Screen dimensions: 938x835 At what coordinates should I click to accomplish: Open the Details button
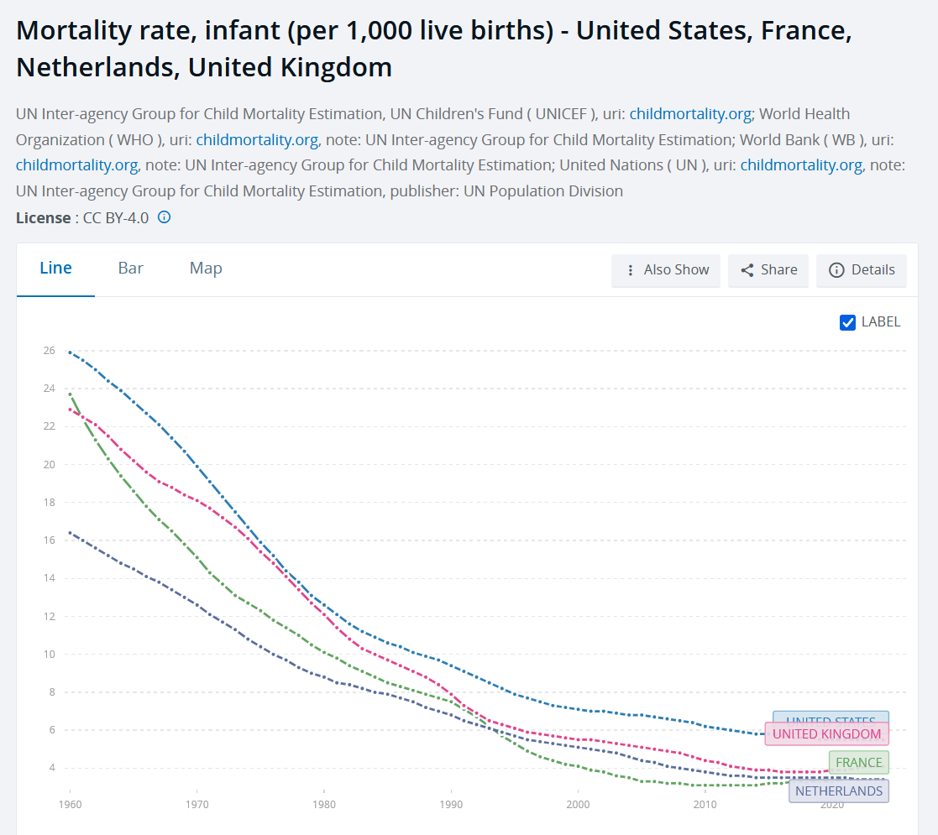[862, 270]
